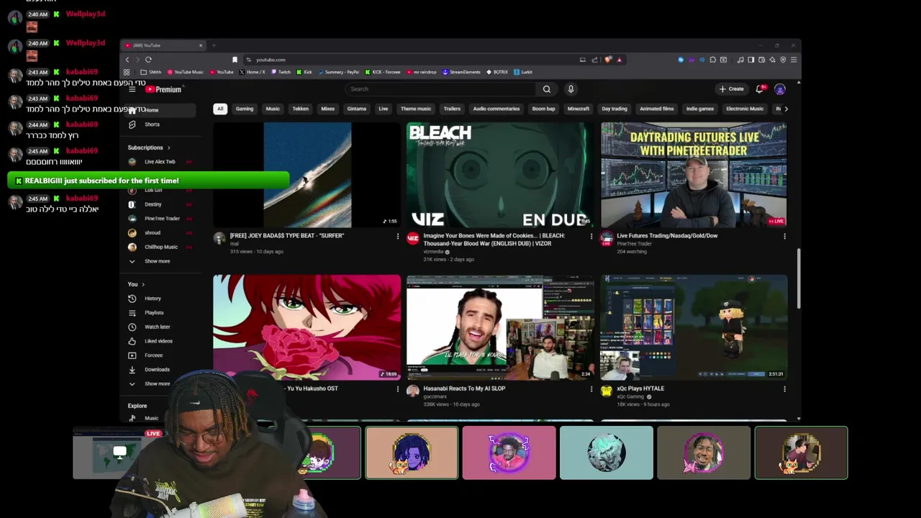Reload the page with browser refresh icon
The height and width of the screenshot is (518, 921).
pos(148,60)
